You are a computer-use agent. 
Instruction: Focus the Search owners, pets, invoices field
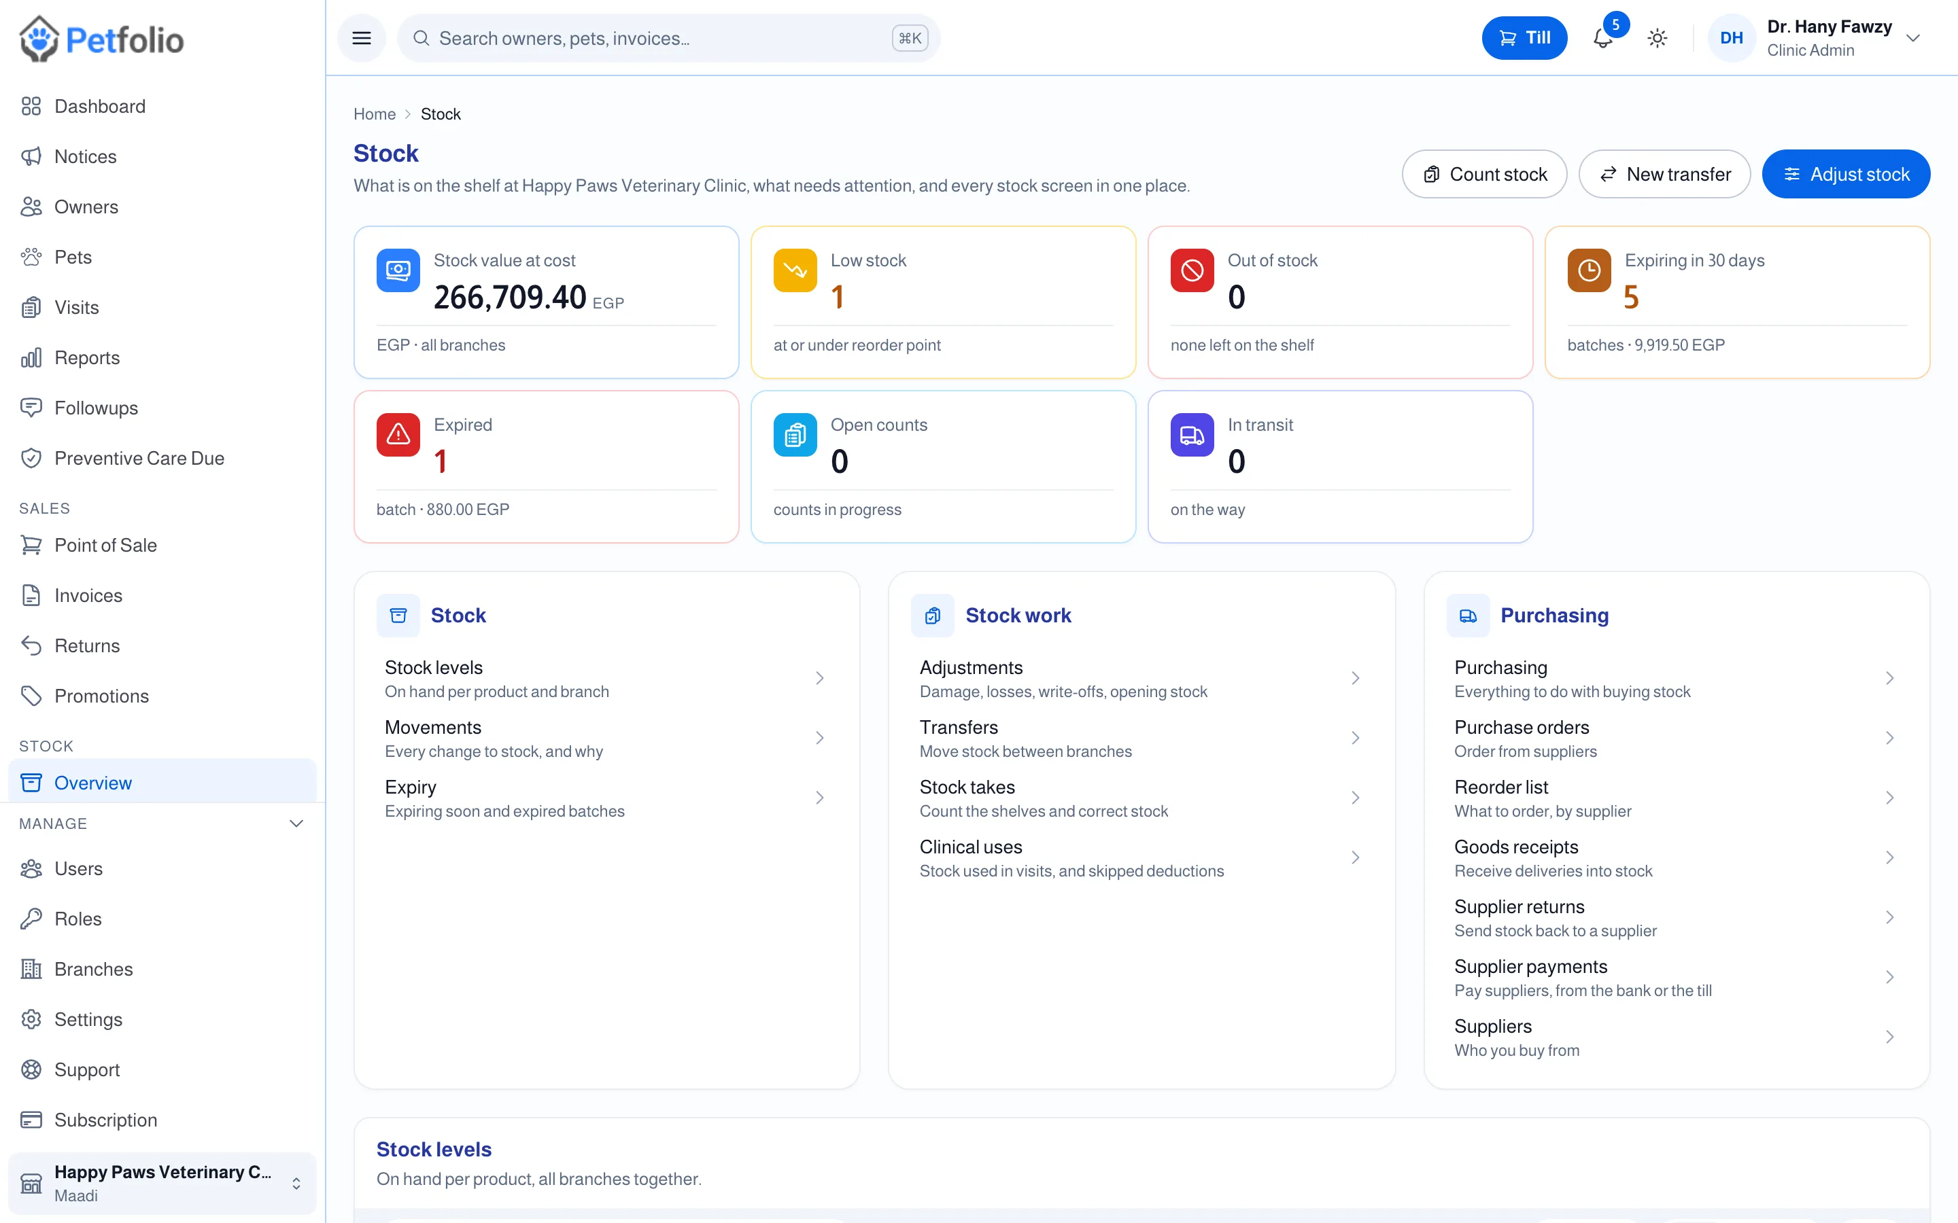coord(668,38)
